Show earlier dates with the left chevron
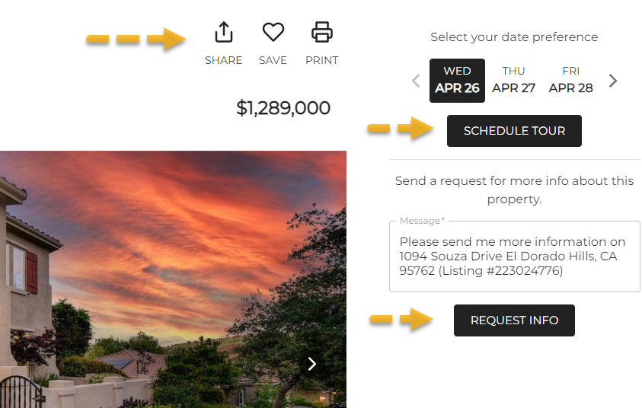 pyautogui.click(x=416, y=81)
